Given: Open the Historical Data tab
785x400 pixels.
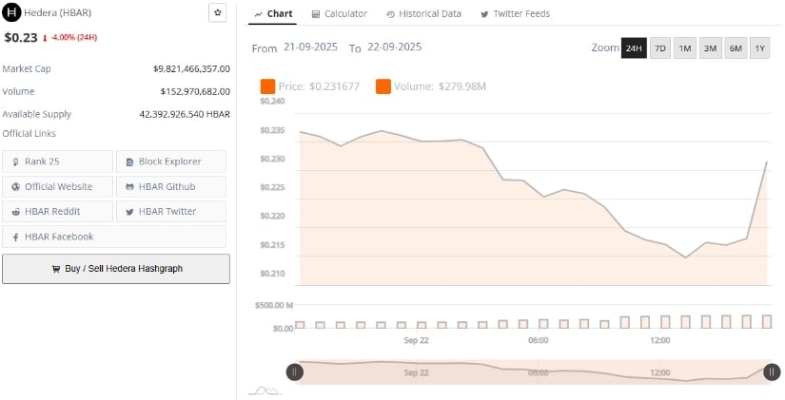Looking at the screenshot, I should click(x=424, y=14).
